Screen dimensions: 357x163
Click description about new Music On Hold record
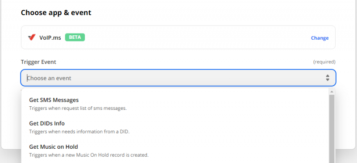click(x=89, y=155)
